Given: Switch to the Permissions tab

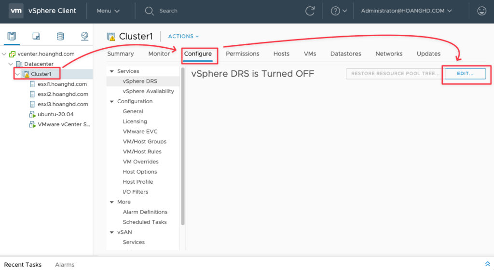Looking at the screenshot, I should click(x=243, y=54).
